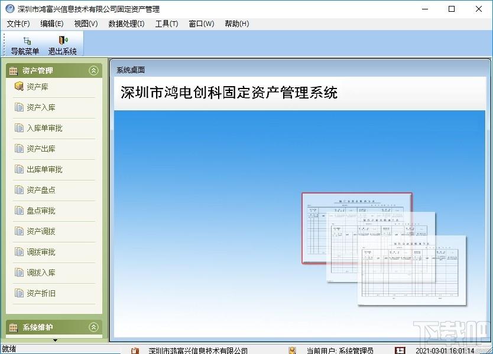The image size is (493, 354).
Task: Minimize the application window
Action: 425,9
